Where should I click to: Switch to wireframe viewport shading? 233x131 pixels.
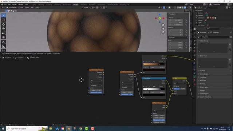pyautogui.click(x=178, y=7)
